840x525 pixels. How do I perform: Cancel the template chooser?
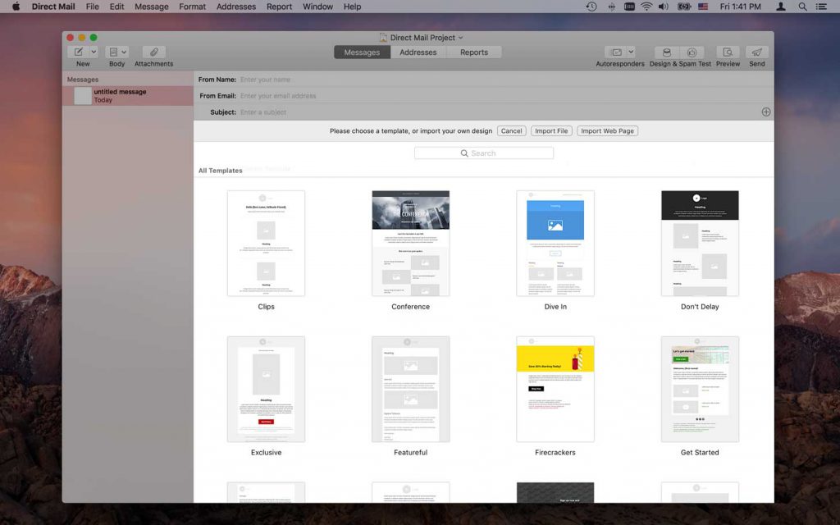pos(511,130)
